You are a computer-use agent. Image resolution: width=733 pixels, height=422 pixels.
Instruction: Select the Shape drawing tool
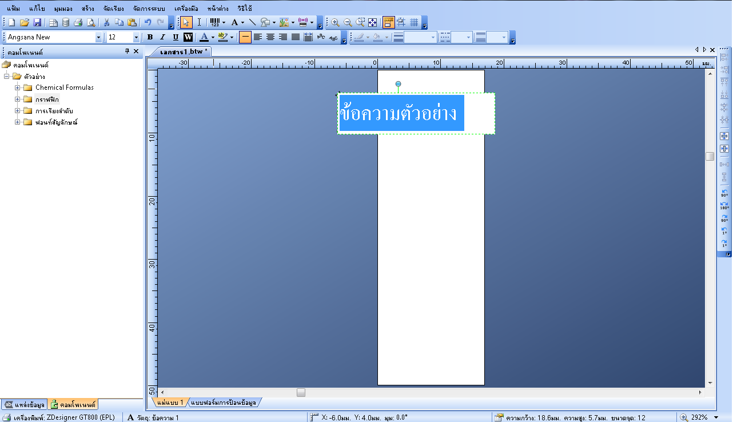point(265,22)
